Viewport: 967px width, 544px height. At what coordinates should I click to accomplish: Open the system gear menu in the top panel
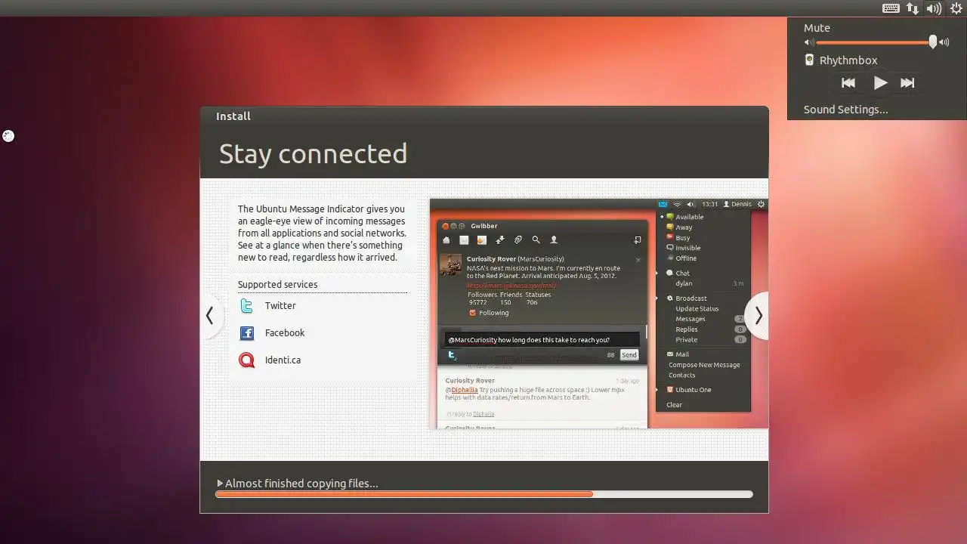[x=957, y=8]
